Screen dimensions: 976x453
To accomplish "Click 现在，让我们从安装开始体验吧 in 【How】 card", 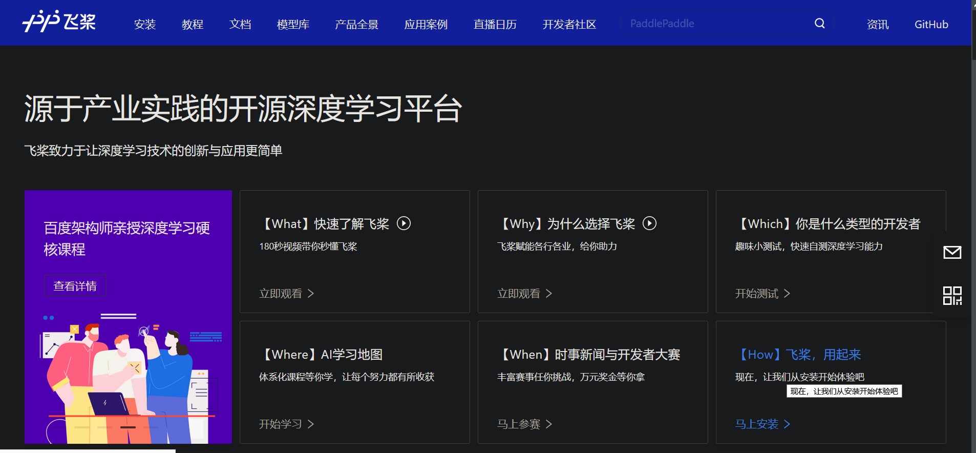I will 800,377.
